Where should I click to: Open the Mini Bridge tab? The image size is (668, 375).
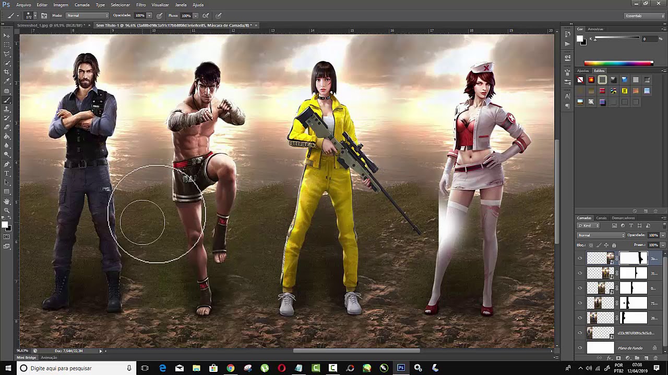pos(27,357)
